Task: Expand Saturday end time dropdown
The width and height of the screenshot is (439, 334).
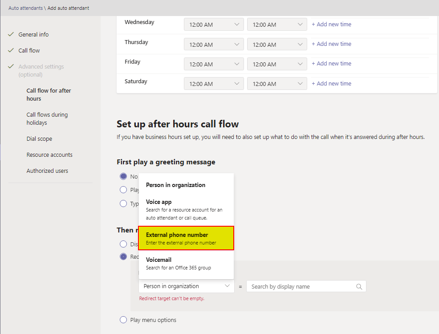Action: 277,84
